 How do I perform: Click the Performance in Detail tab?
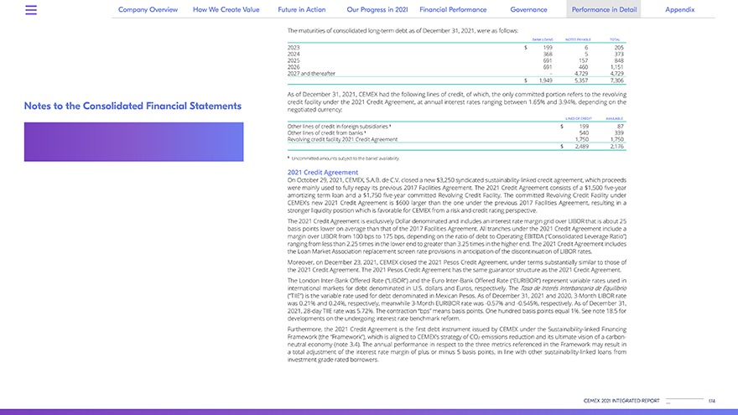(x=604, y=10)
